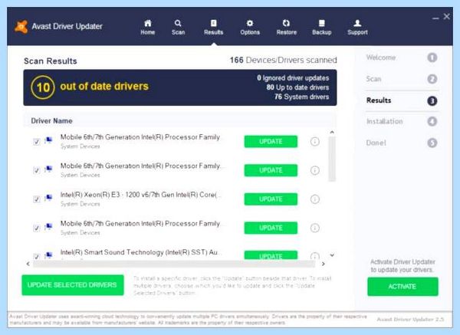Update the Intel Xeon E3 driver
This screenshot has width=460, height=335.
pyautogui.click(x=271, y=199)
